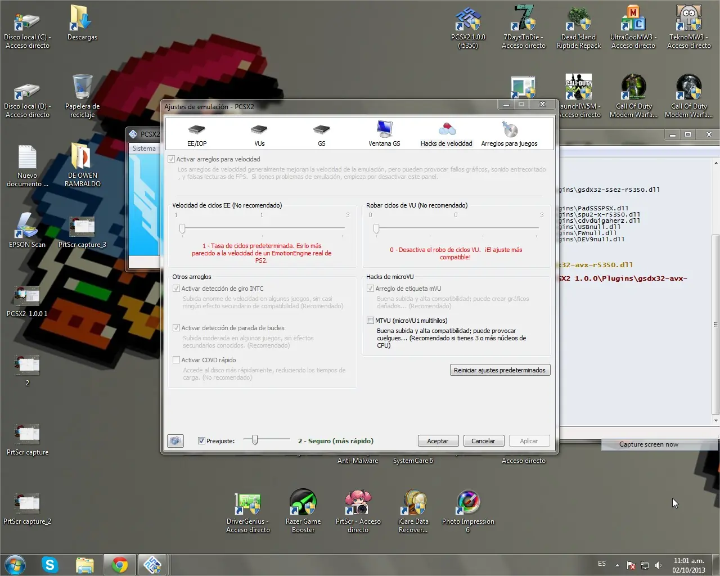Click Capture screen now button
The height and width of the screenshot is (576, 720).
click(649, 444)
